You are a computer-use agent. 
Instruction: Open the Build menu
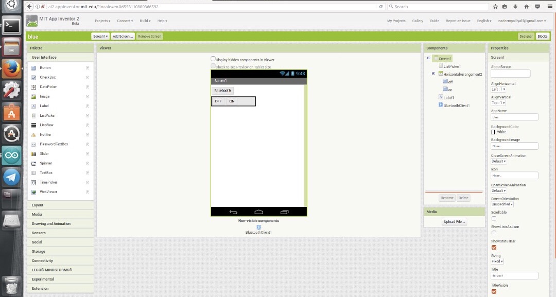click(x=145, y=21)
